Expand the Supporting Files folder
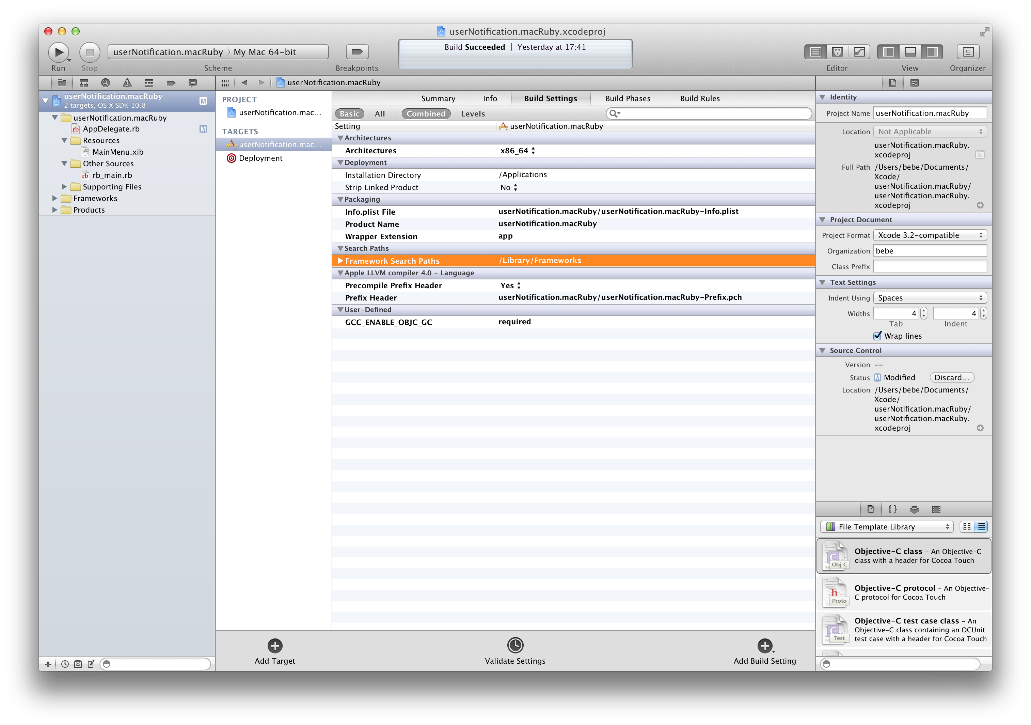The width and height of the screenshot is (1031, 725). coord(64,186)
